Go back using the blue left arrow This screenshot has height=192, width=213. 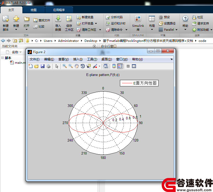click(3, 41)
